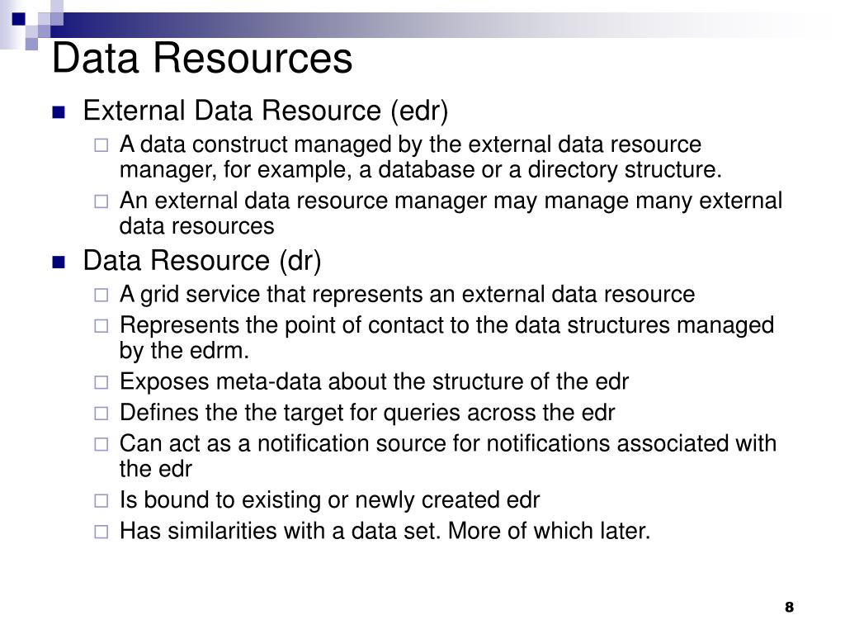Screen dimensions: 845x634
Task: Click the hollow bullet before 'Defines the the target'
Action: point(101,413)
